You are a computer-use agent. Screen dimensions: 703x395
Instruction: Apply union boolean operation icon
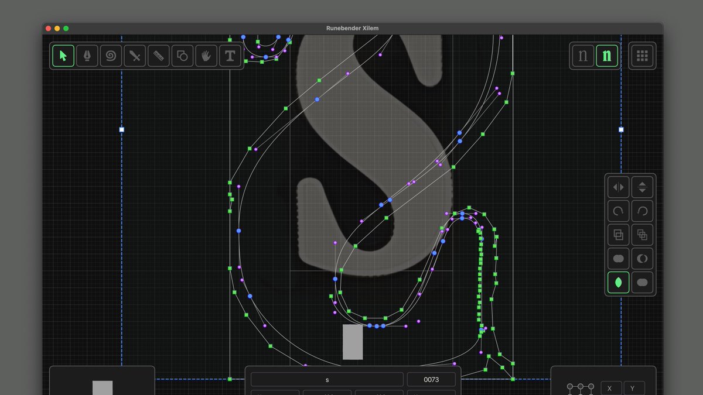[x=618, y=259]
